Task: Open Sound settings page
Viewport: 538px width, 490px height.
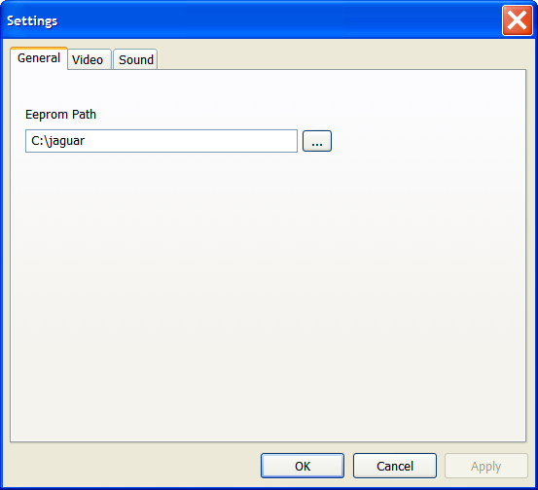Action: (135, 59)
